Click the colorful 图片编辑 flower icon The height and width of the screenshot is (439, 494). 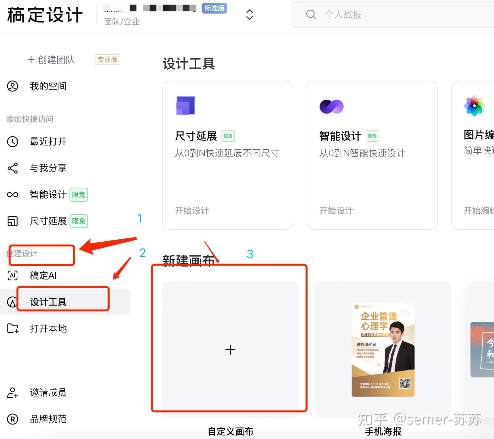click(x=474, y=106)
